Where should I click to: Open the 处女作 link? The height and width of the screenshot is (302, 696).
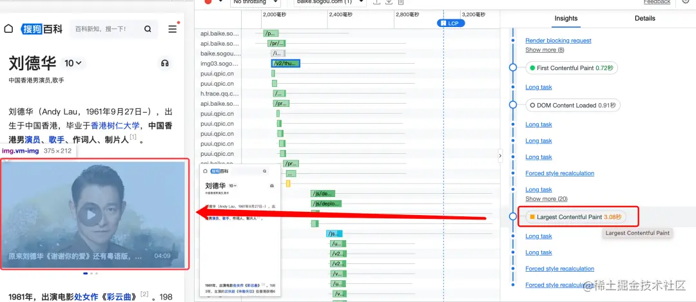86,297
